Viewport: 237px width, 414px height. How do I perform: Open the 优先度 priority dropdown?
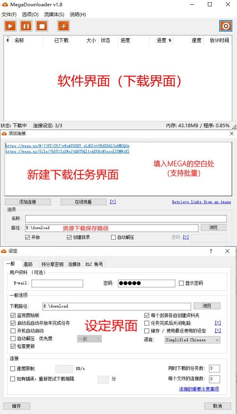pos(89,339)
